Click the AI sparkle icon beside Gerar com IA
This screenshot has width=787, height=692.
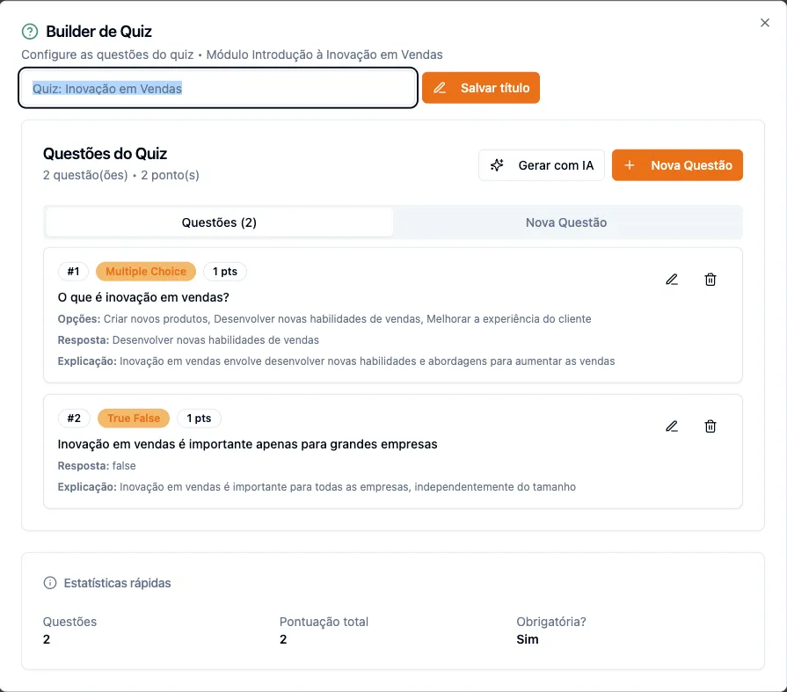pos(497,164)
